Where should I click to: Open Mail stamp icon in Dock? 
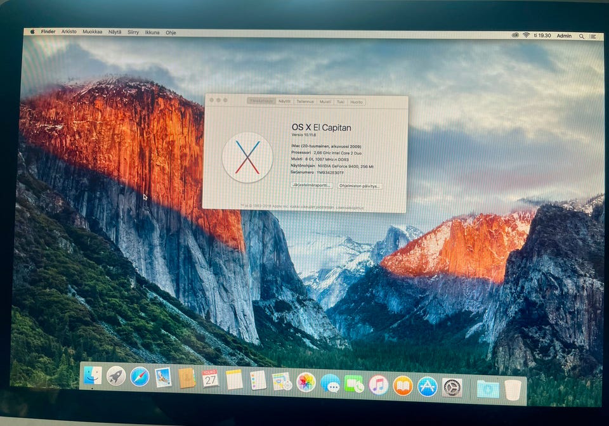tap(163, 377)
